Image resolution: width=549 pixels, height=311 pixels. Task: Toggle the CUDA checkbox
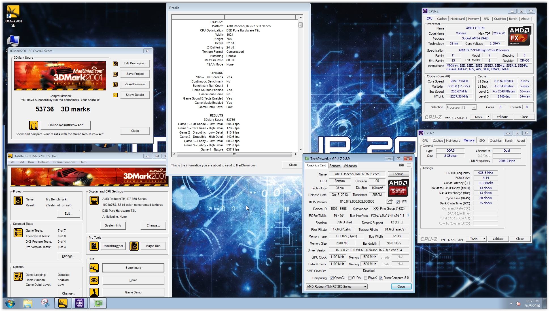click(349, 278)
